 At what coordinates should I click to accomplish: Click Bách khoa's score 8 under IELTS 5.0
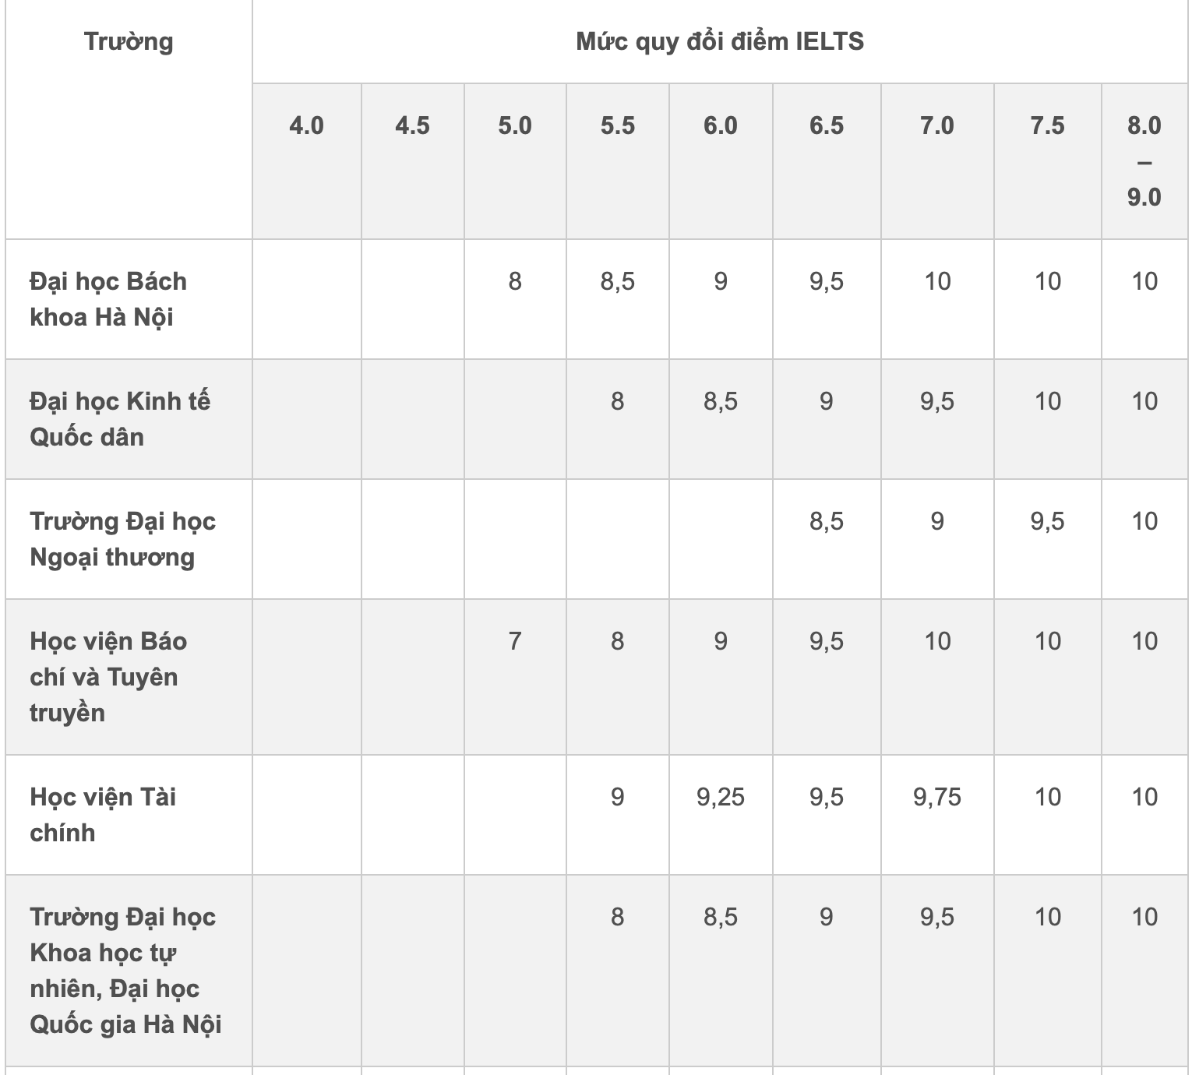[x=515, y=281]
